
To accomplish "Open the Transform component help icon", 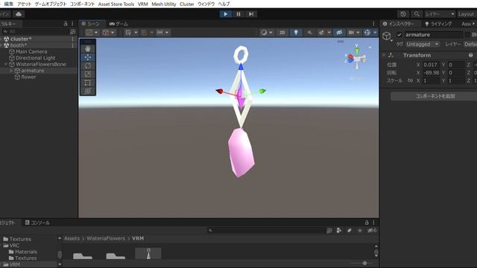I will pyautogui.click(x=470, y=55).
